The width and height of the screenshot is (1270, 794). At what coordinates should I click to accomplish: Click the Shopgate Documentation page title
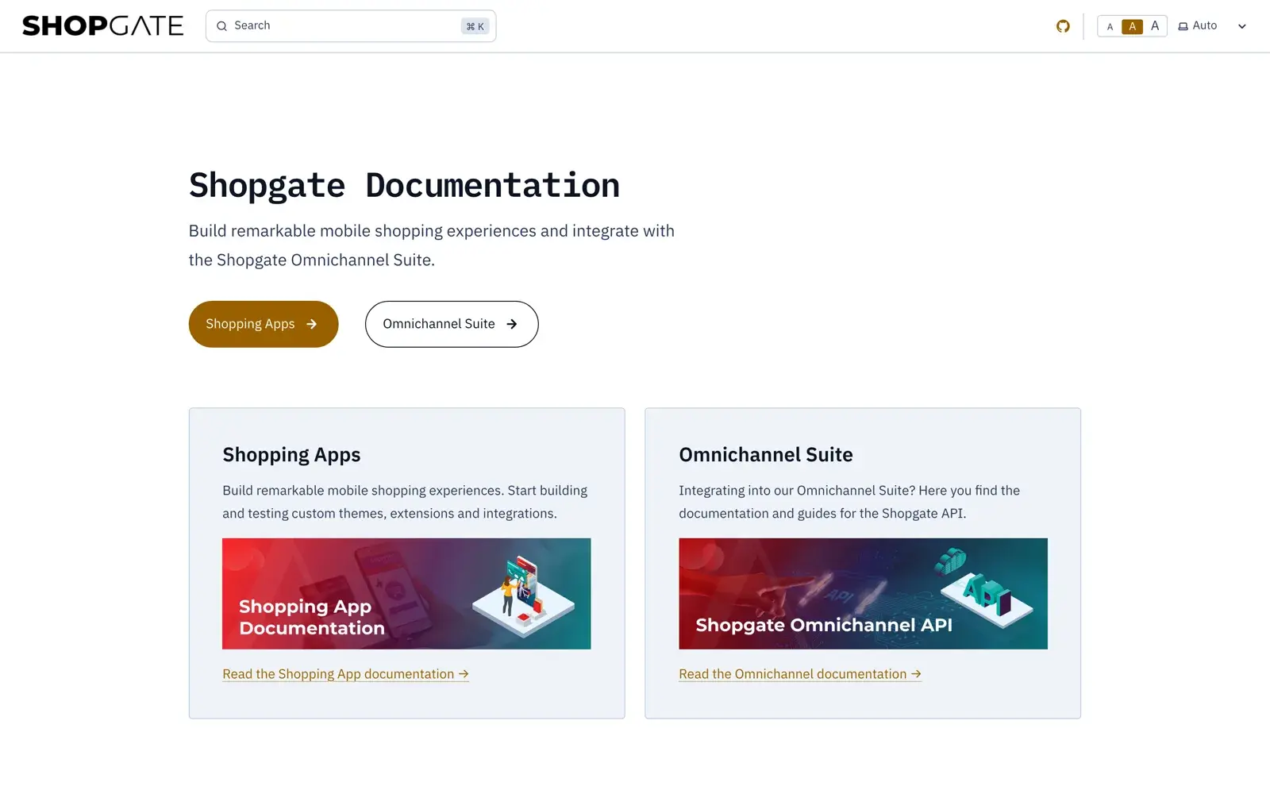click(x=404, y=186)
